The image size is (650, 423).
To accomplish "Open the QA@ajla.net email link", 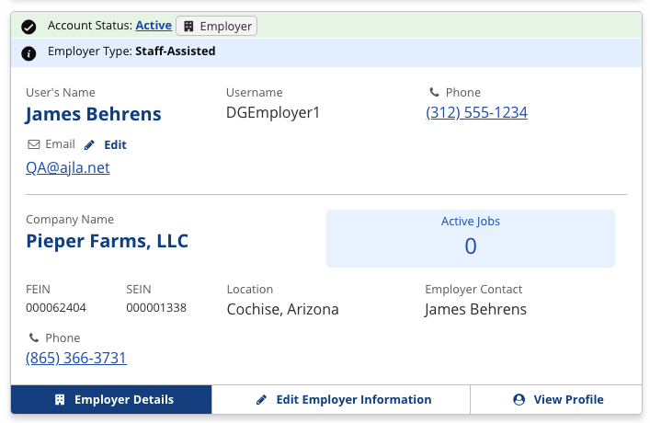I will pos(68,167).
